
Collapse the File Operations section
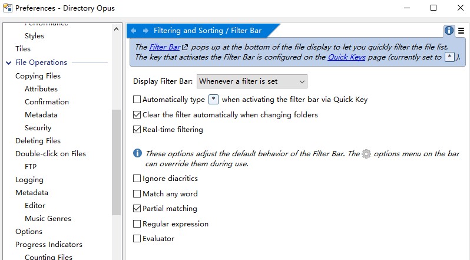pyautogui.click(x=8, y=62)
